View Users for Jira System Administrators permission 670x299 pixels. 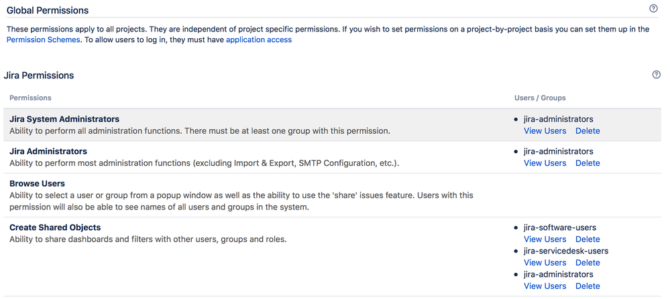coord(545,131)
